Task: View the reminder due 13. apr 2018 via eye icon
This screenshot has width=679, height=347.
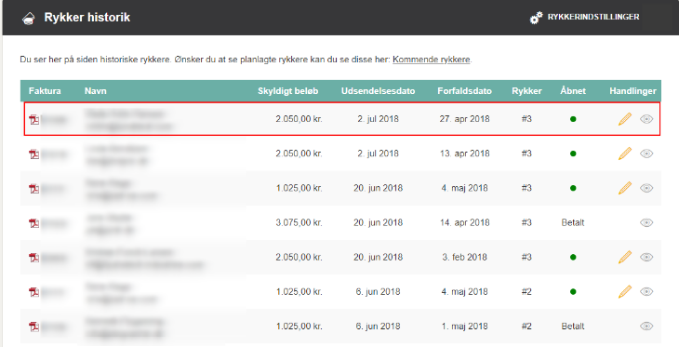Action: pyautogui.click(x=646, y=153)
